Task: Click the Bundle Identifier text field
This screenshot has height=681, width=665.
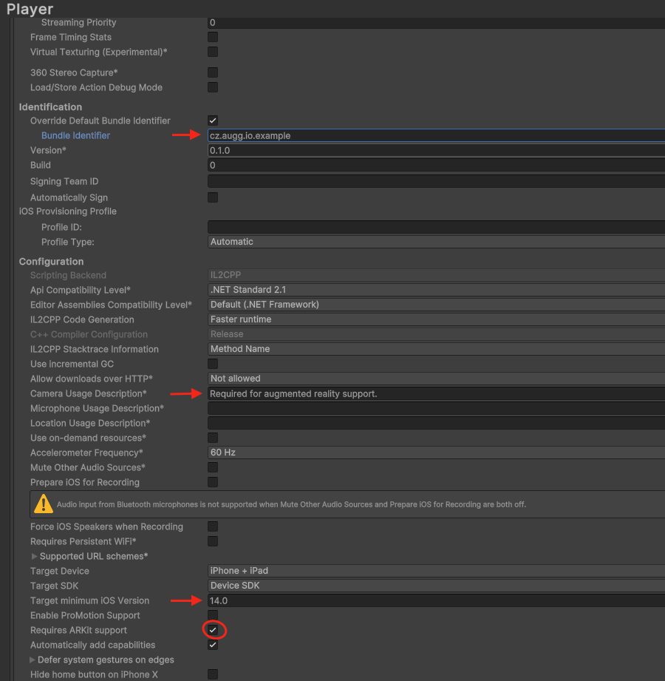Action: coord(436,136)
